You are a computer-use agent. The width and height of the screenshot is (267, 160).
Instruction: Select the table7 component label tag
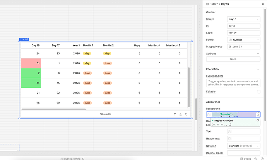point(24,39)
